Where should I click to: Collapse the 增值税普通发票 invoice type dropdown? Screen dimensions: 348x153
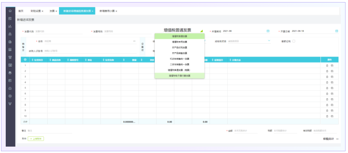[202, 31]
